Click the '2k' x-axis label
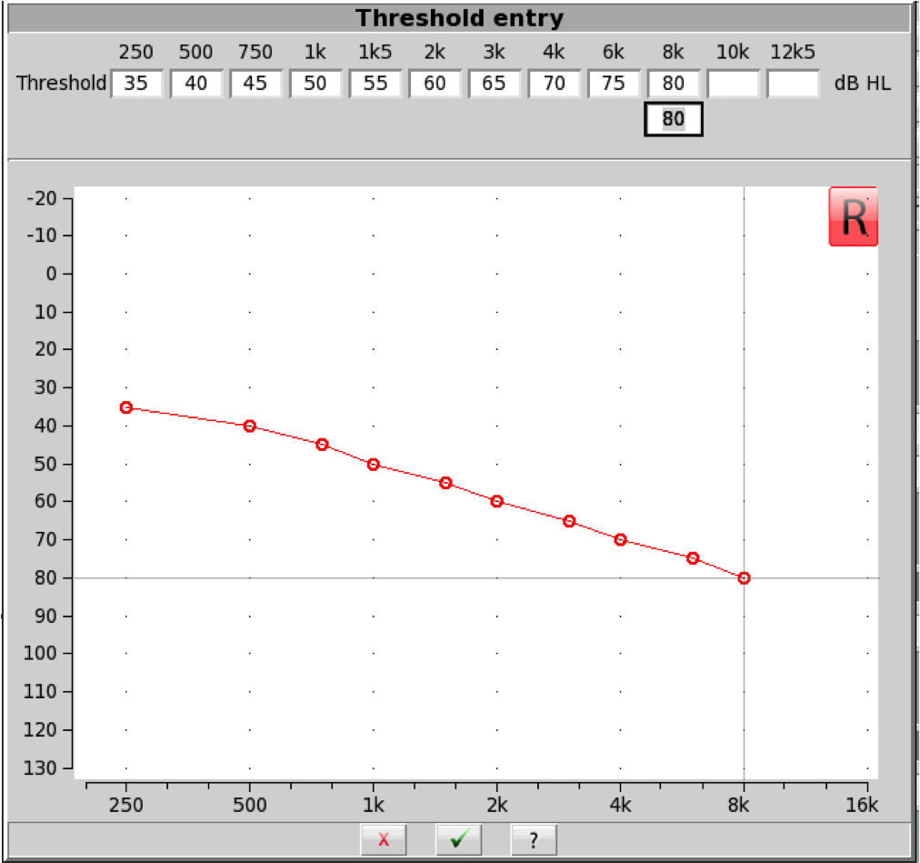 point(497,805)
